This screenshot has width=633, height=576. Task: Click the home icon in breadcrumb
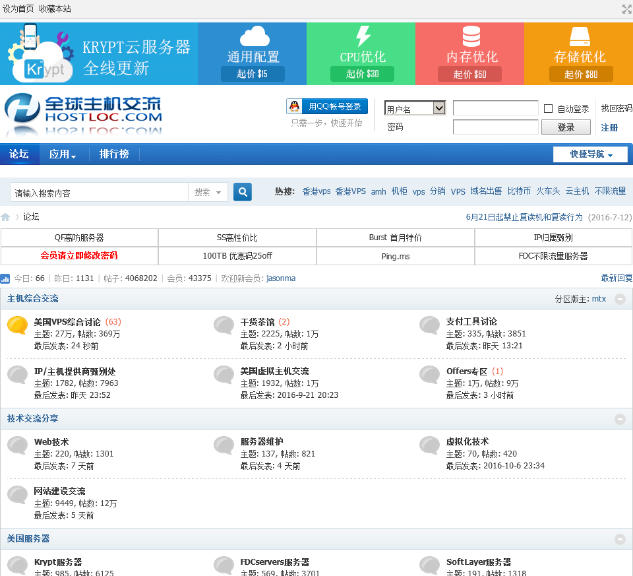(5, 217)
